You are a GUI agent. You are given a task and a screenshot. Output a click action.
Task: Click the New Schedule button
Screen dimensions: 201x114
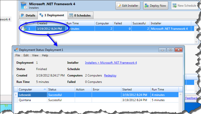185,6
